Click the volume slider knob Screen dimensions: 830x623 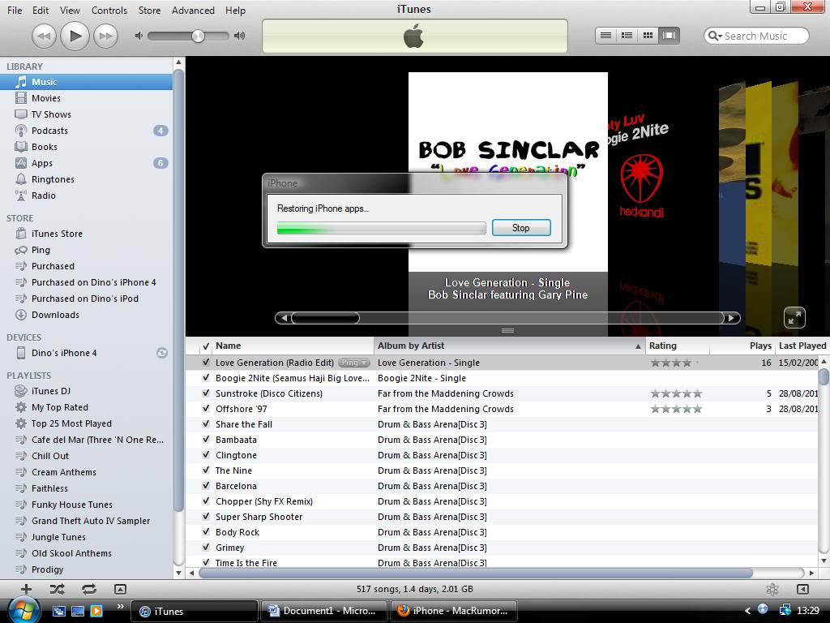(198, 36)
